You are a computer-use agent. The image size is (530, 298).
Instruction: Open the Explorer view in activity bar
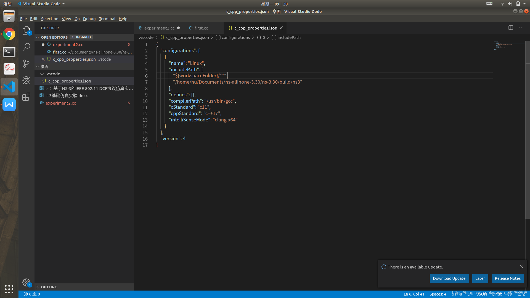(26, 30)
